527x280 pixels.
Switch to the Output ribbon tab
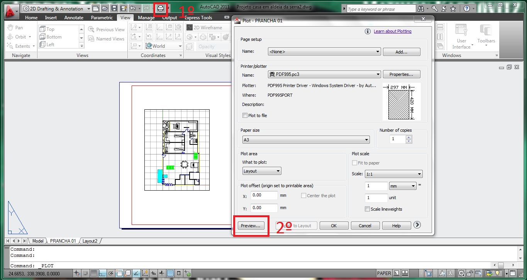pos(169,17)
